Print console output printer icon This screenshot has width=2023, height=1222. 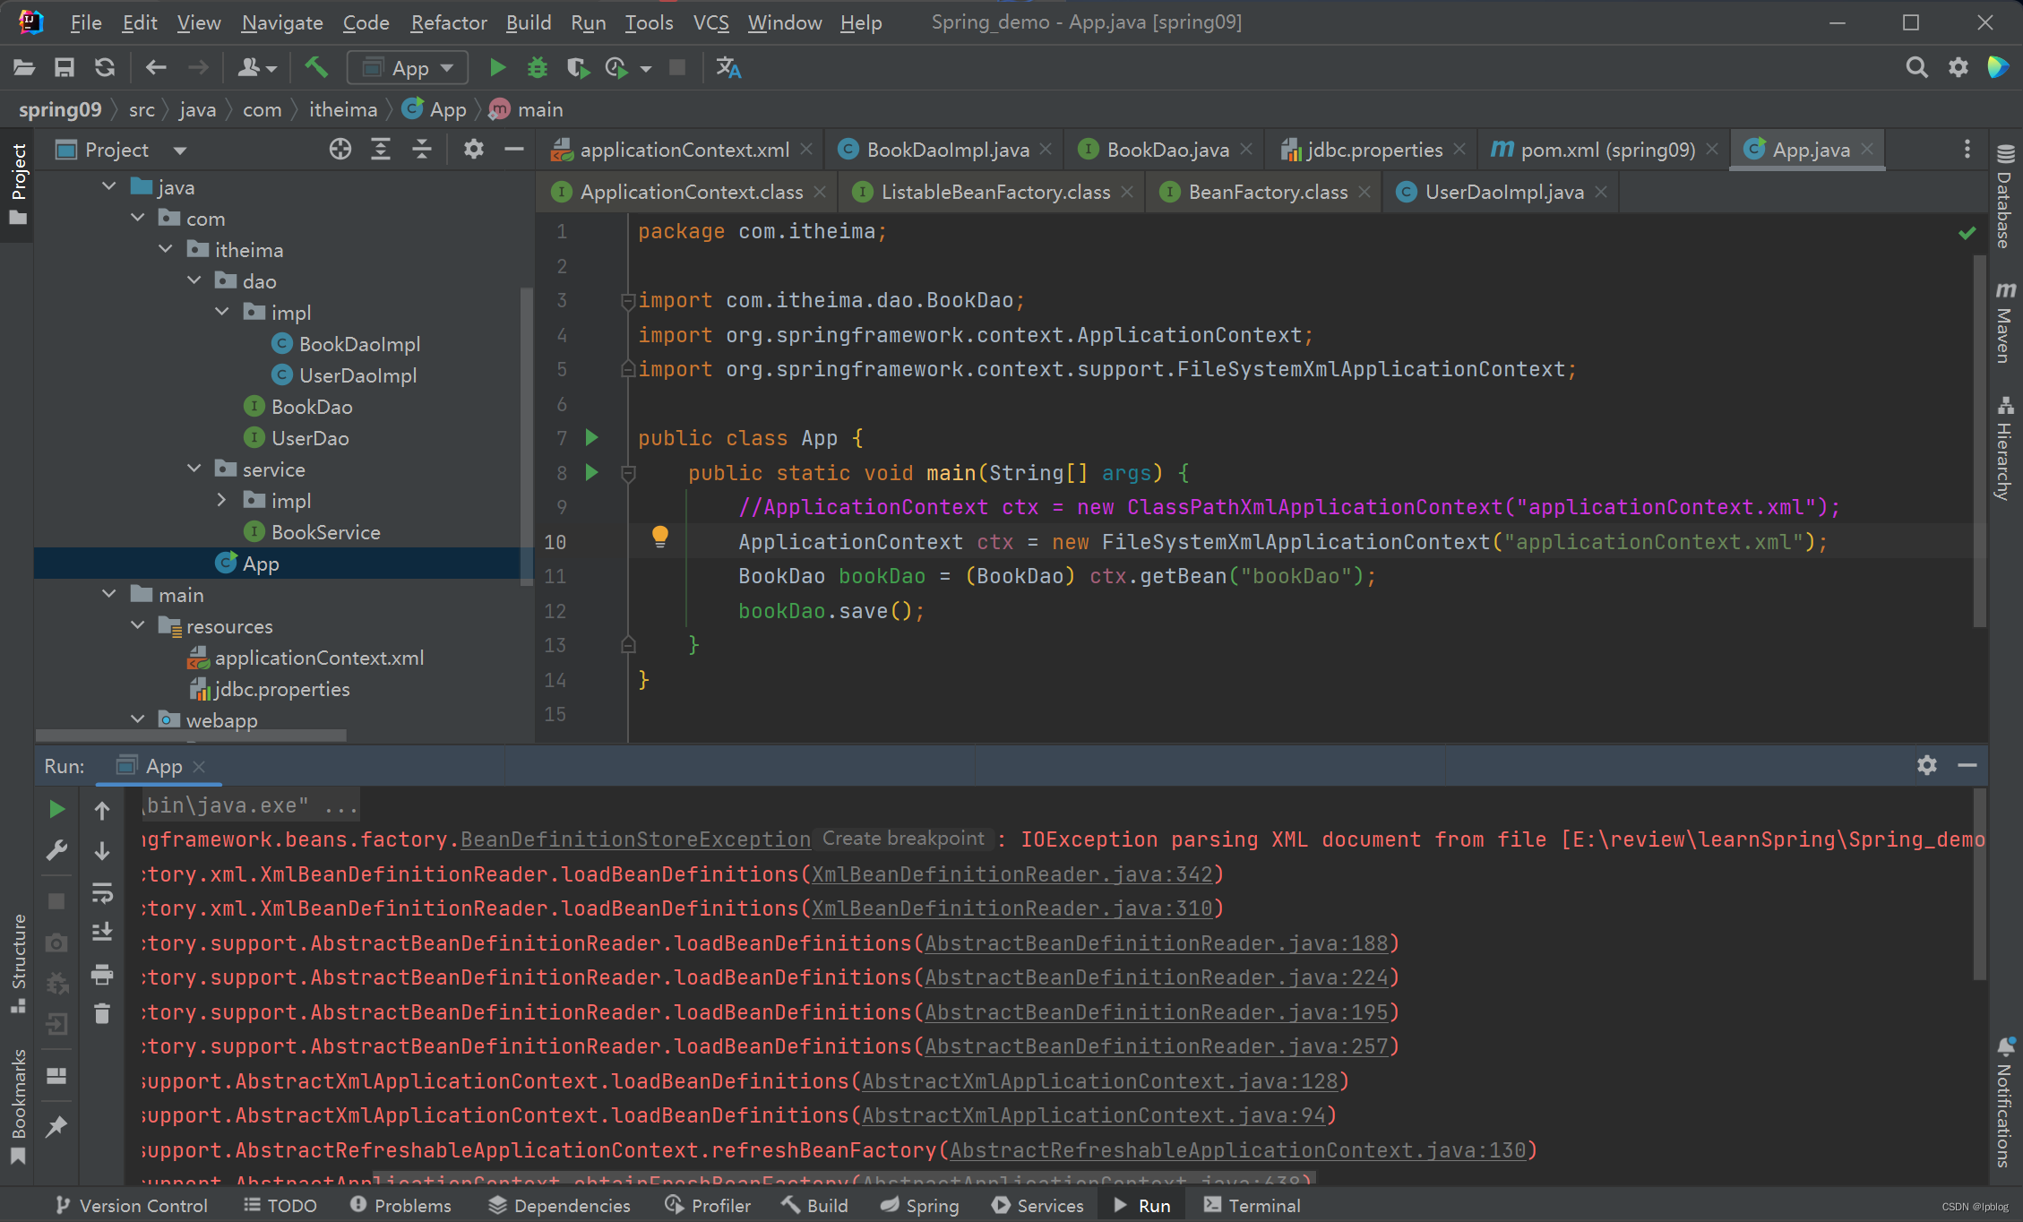pos(102,974)
